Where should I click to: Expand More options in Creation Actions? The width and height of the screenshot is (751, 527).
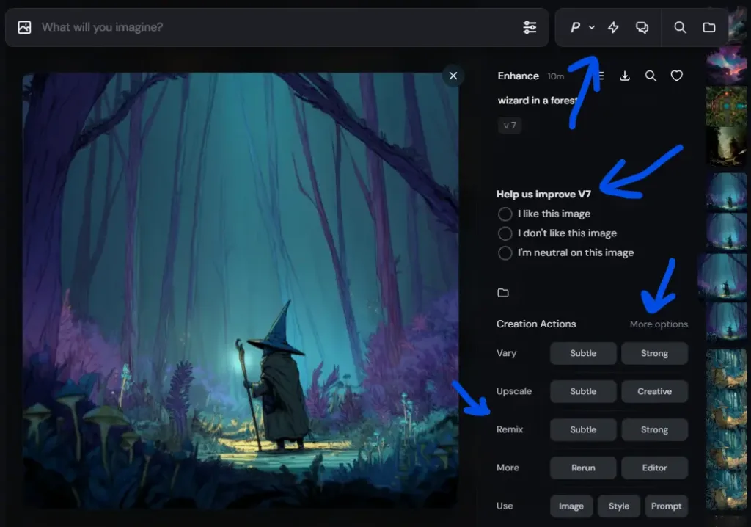pyautogui.click(x=659, y=324)
